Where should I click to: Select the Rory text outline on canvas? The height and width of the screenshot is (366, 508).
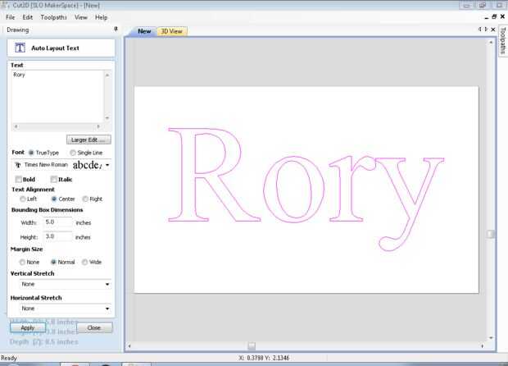(306, 190)
